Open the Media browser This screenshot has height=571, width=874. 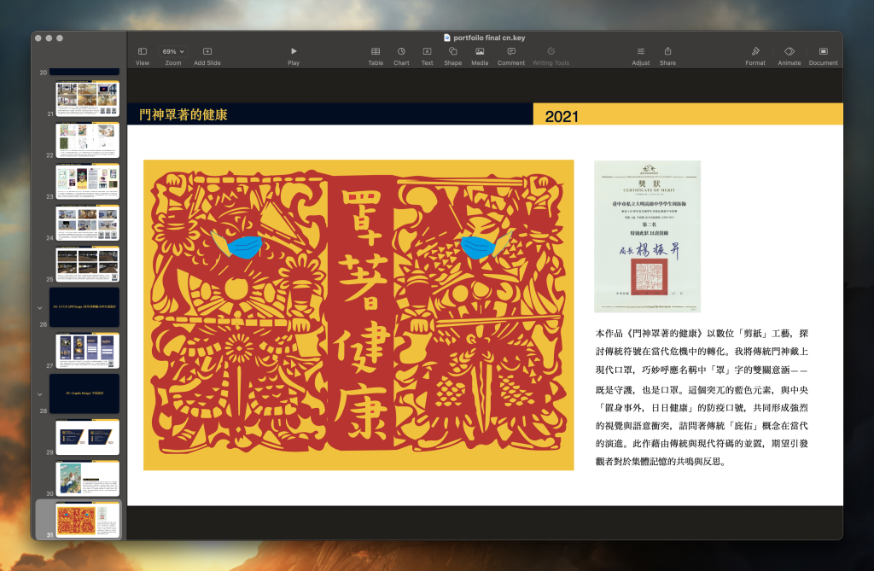(479, 51)
